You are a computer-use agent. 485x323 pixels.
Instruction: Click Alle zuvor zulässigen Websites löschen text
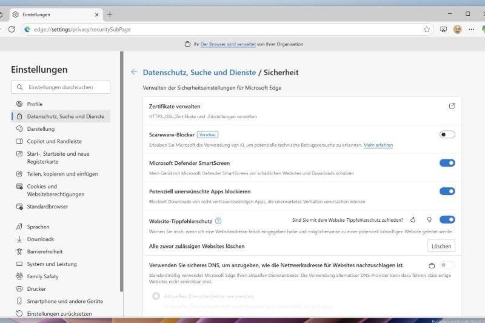click(x=196, y=247)
